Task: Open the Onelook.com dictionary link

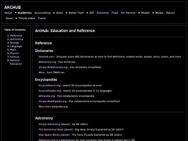Action: 46,57
